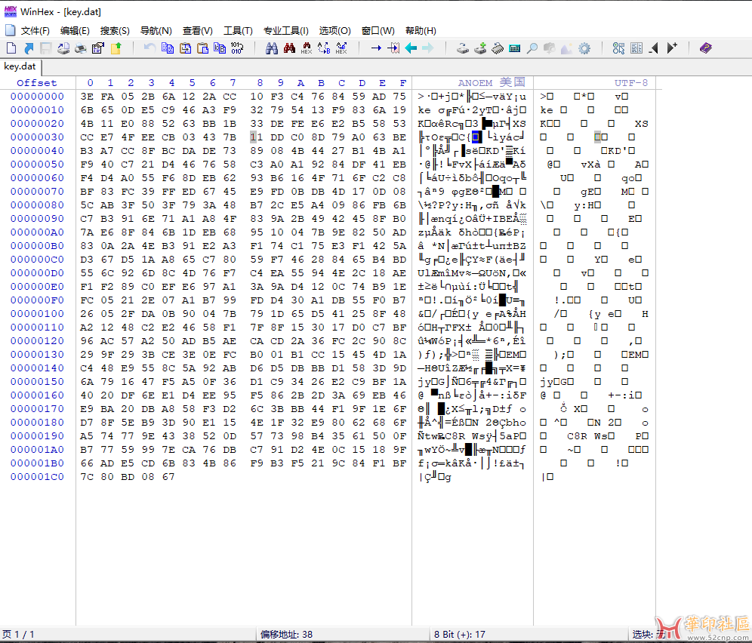Open the 文件(F) menu
Screen dimensions: 752x643
[35, 31]
